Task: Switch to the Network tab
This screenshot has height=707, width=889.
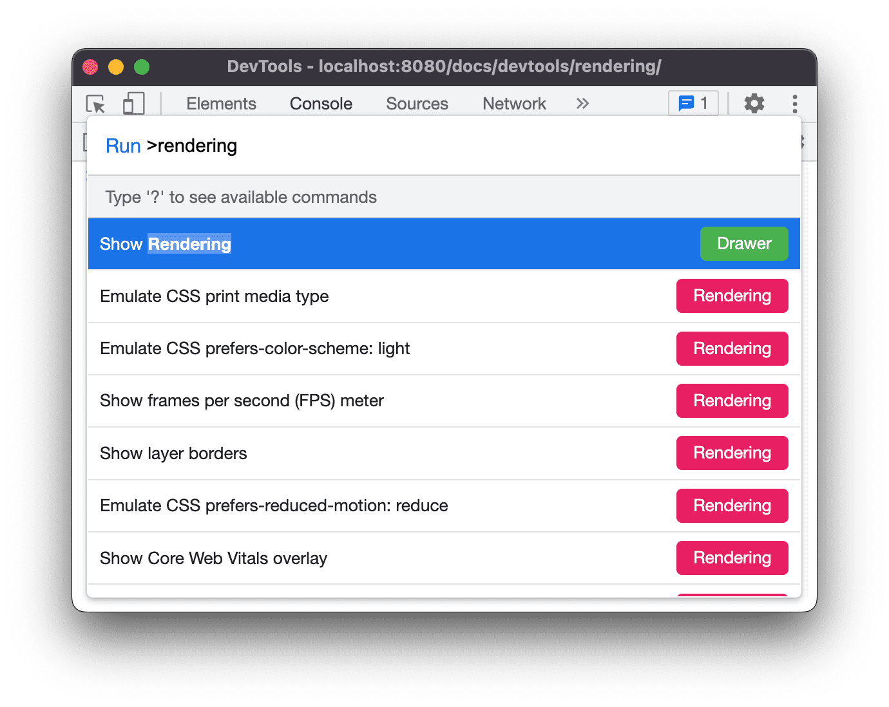Action: point(513,103)
